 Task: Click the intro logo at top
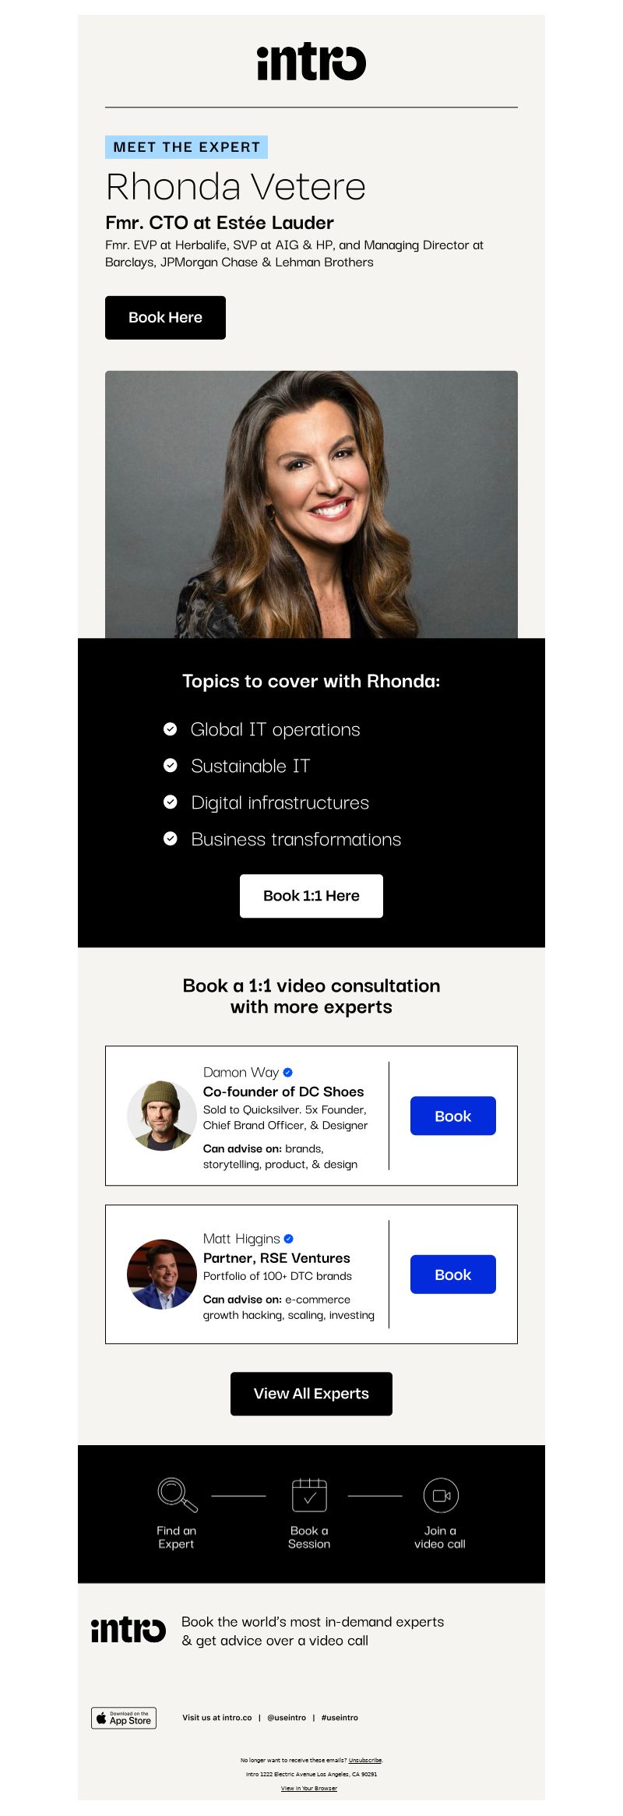point(311,62)
